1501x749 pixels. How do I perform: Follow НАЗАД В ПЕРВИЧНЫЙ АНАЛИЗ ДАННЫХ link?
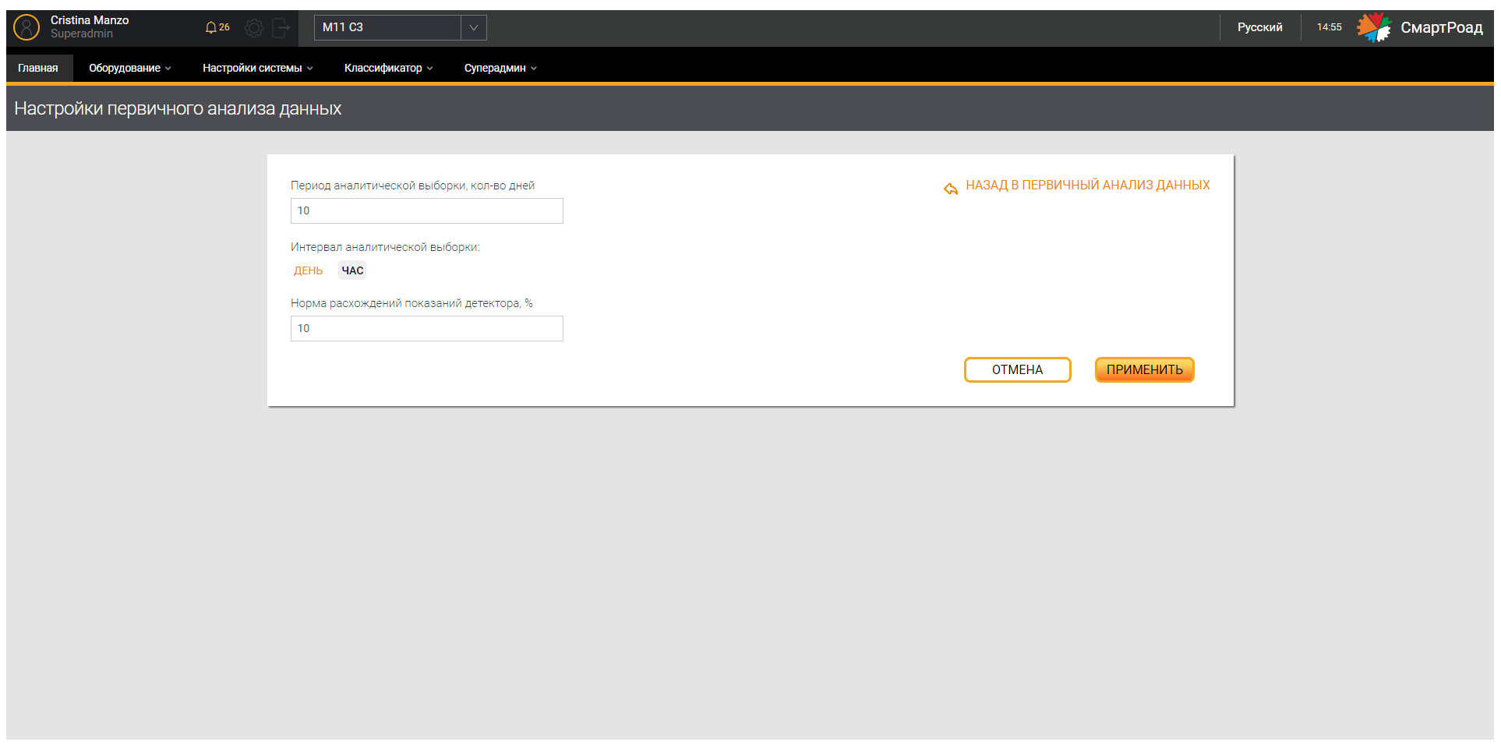pyautogui.click(x=1087, y=185)
